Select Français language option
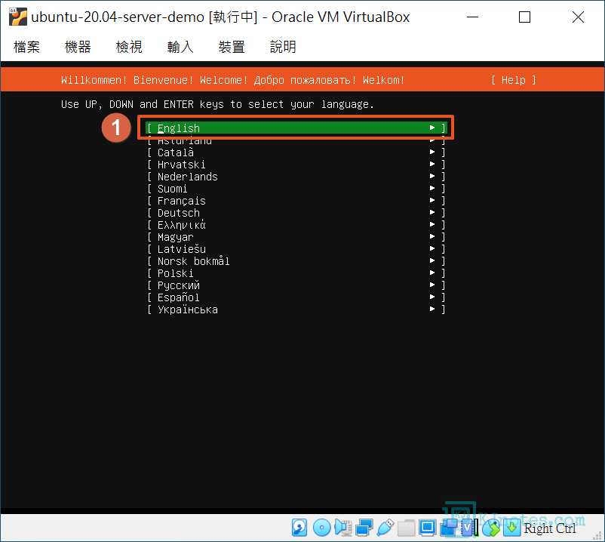Viewport: 605px width, 542px height. 296,201
